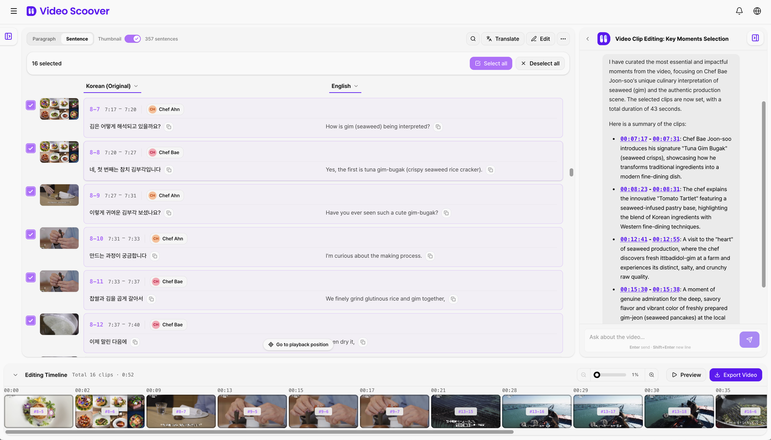Expand the left sidebar panel
Image resolution: width=771 pixels, height=440 pixels.
click(9, 36)
